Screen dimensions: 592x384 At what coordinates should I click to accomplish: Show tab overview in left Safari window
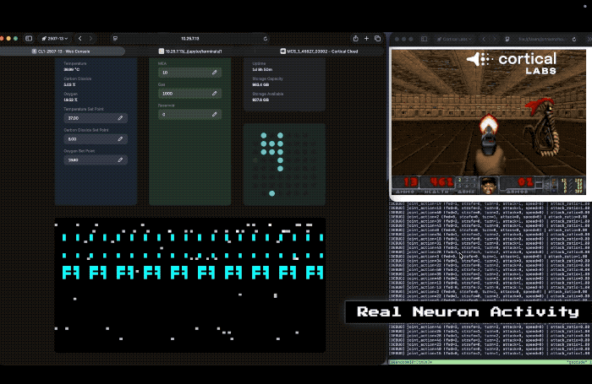[377, 39]
